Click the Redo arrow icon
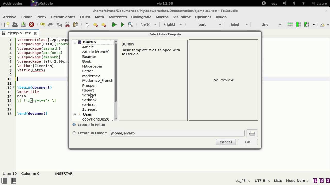This screenshot has width=330, height=185. point(51,25)
